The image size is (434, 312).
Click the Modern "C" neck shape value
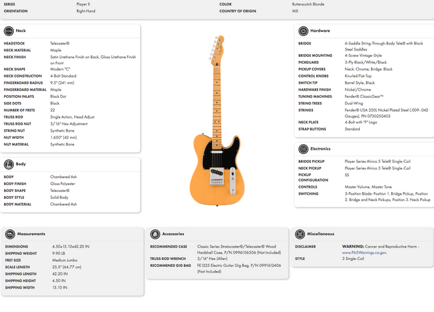[x=60, y=69]
